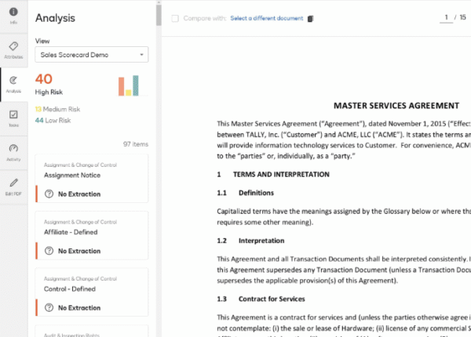Open the Sales Scorecard Demo view dropdown
Image resolution: width=471 pixels, height=337 pixels.
click(x=91, y=55)
